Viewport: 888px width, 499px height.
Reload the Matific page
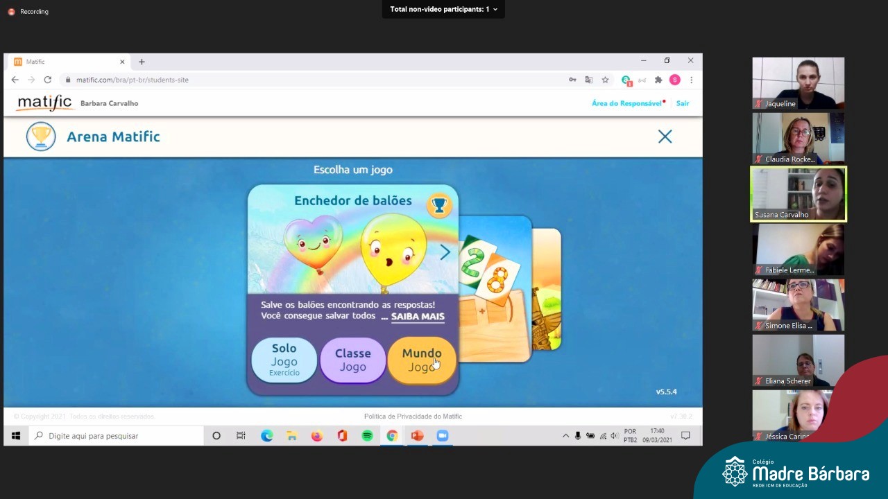48,80
